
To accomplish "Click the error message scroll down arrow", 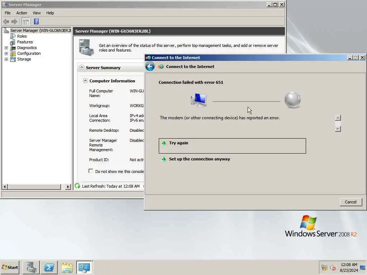I will (338, 129).
